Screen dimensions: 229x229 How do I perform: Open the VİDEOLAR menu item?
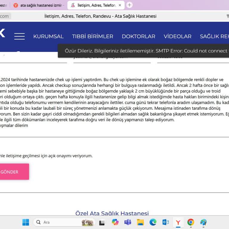pos(177,36)
